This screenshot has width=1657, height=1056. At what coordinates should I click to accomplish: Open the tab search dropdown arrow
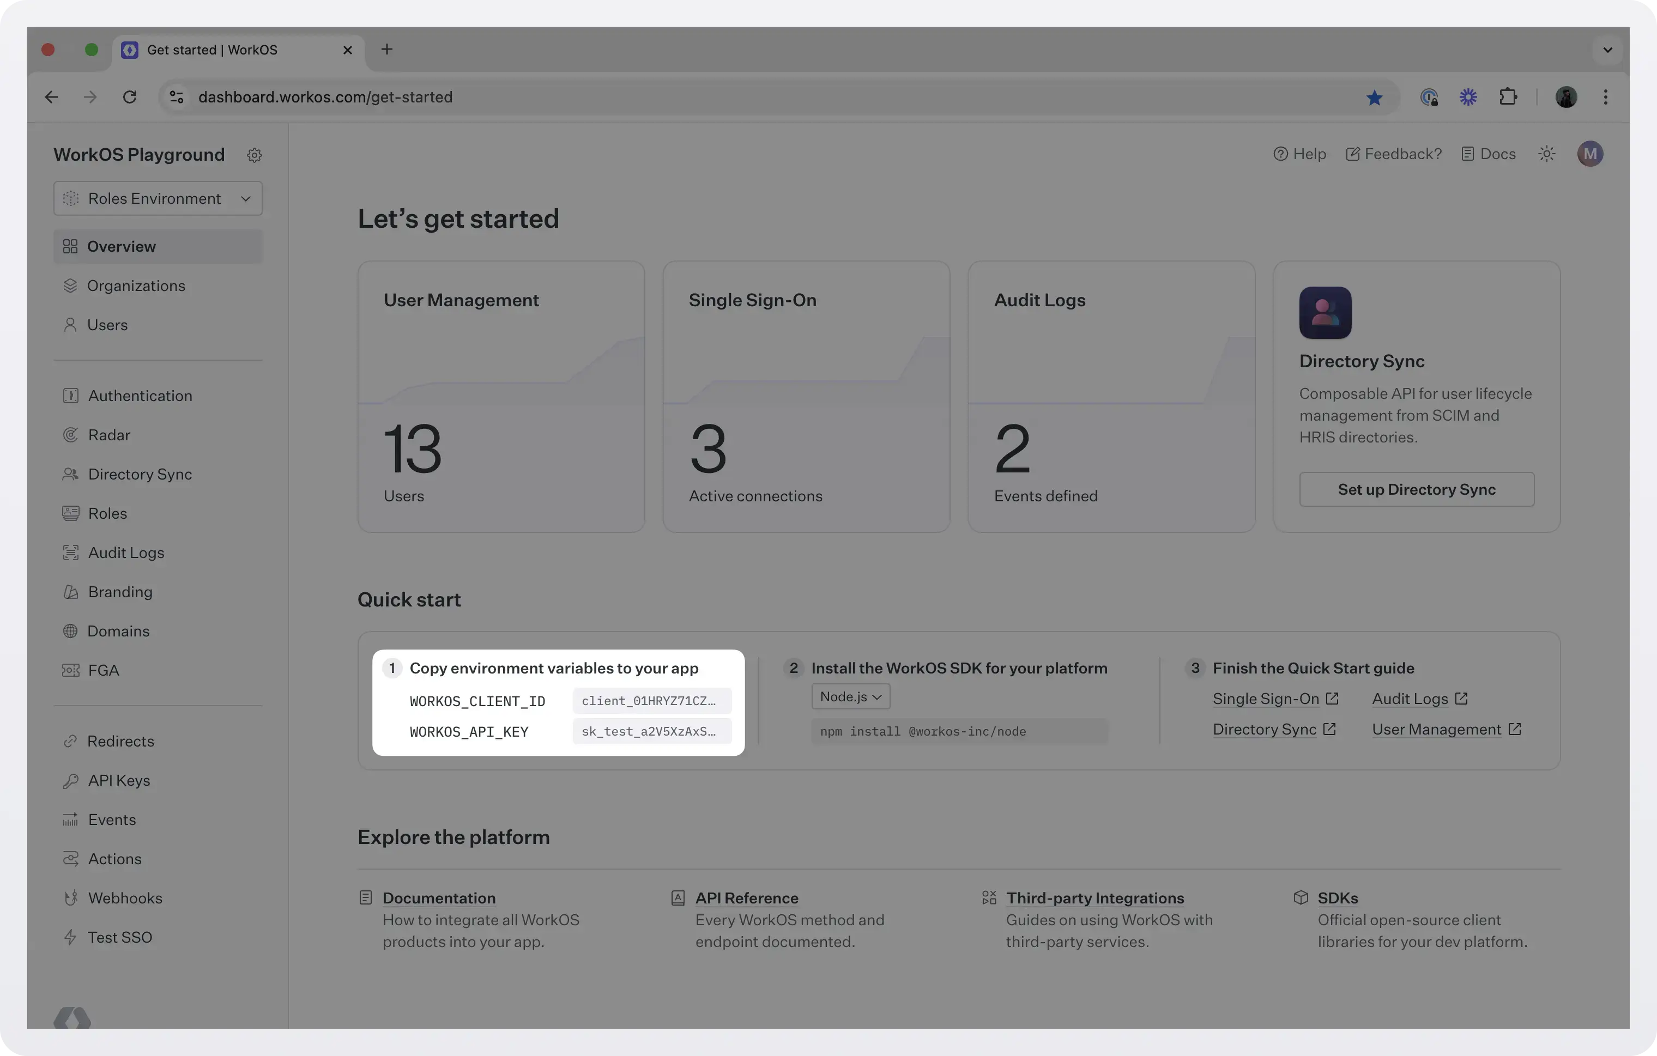click(x=1607, y=50)
